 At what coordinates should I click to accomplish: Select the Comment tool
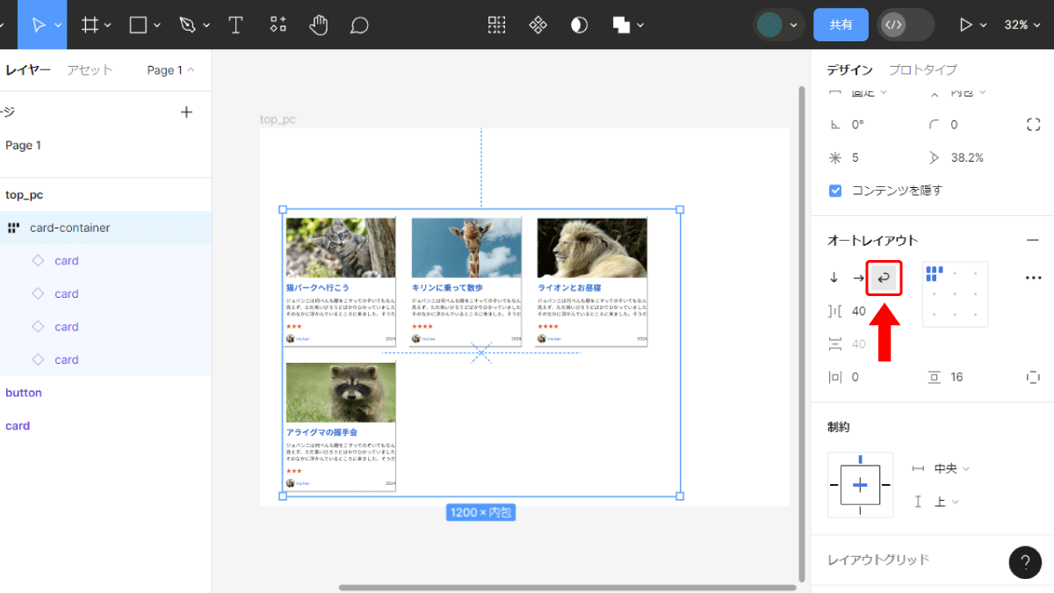[359, 25]
